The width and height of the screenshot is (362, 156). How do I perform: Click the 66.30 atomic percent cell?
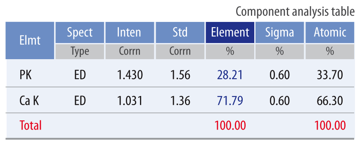[x=330, y=101]
